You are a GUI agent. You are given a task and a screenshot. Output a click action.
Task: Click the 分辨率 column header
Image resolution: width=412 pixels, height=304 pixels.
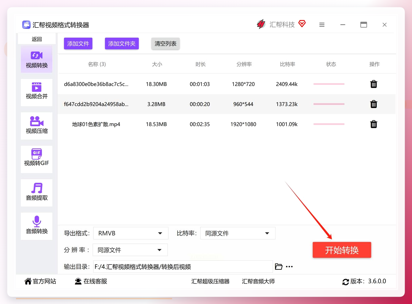click(244, 64)
